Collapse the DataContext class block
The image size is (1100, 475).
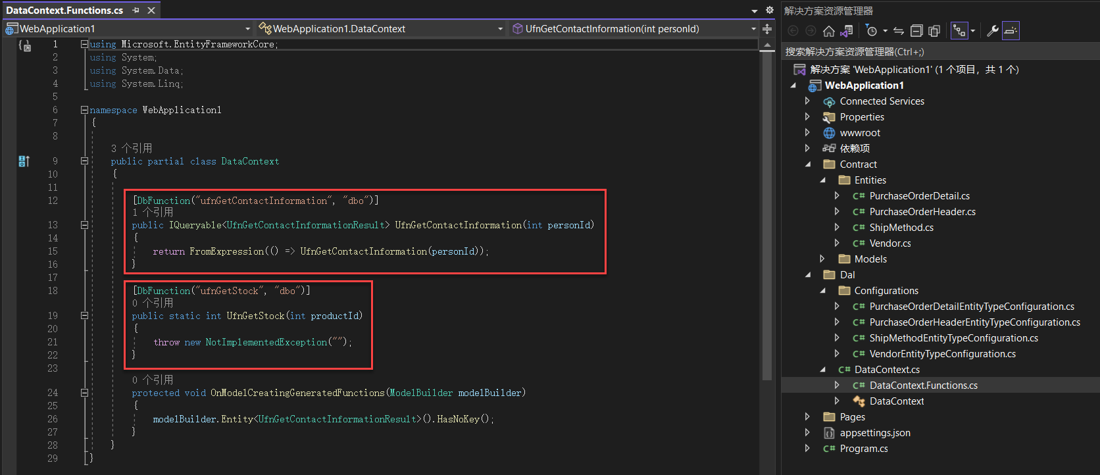click(84, 161)
